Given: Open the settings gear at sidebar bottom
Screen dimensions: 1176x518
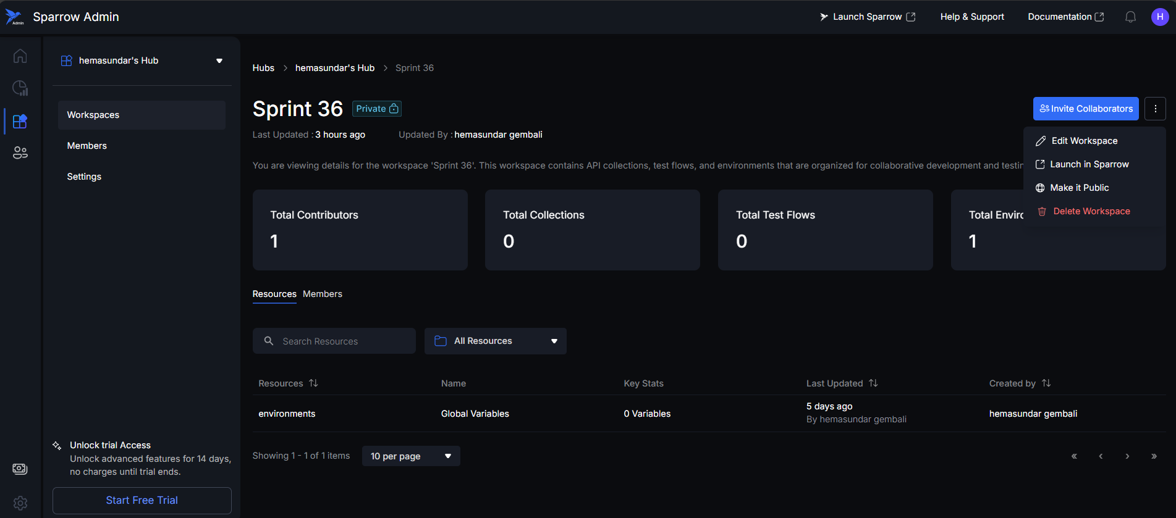Looking at the screenshot, I should coord(20,503).
